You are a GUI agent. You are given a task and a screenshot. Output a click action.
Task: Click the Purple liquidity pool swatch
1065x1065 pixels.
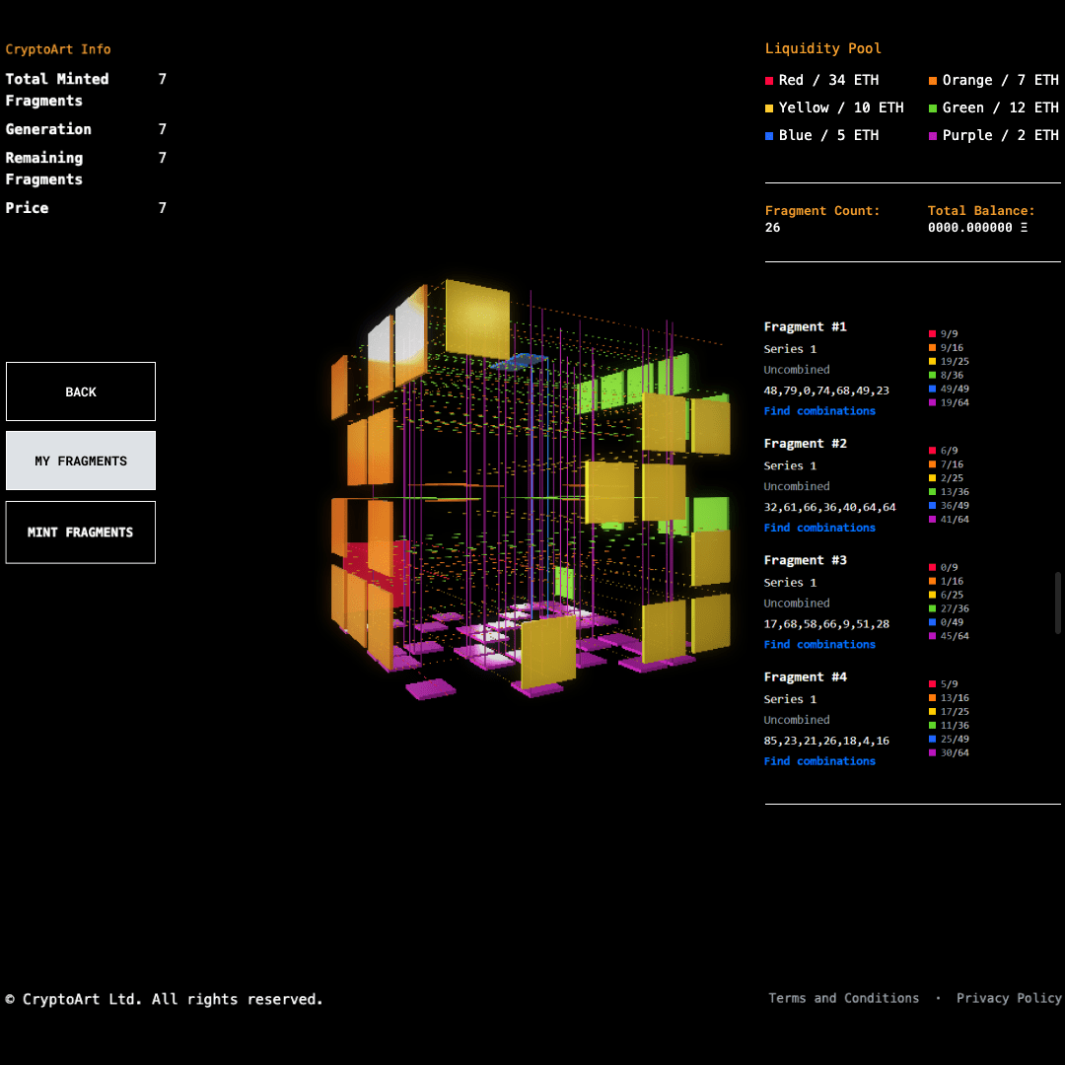coord(933,136)
